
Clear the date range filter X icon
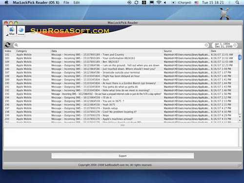tap(235, 45)
